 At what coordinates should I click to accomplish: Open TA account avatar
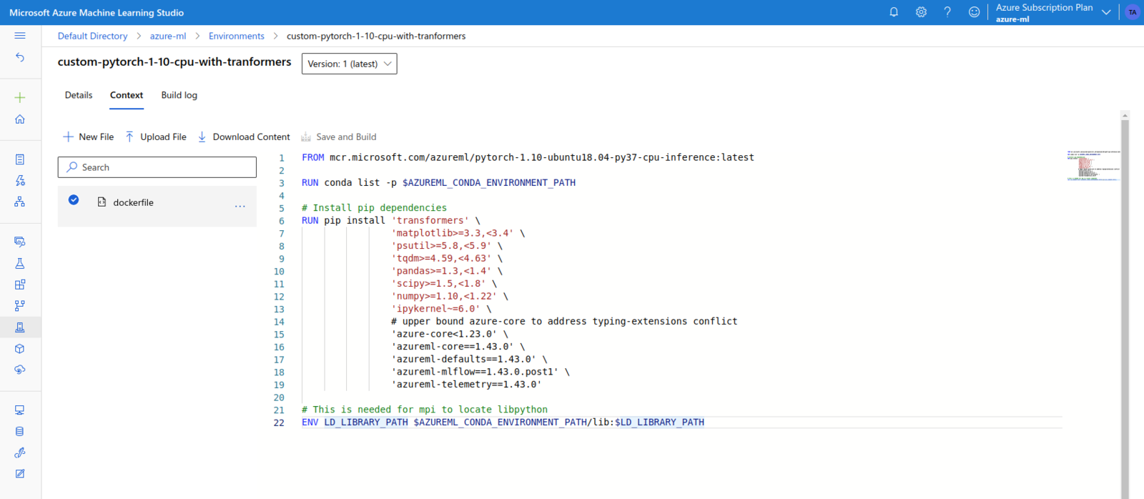click(x=1133, y=12)
